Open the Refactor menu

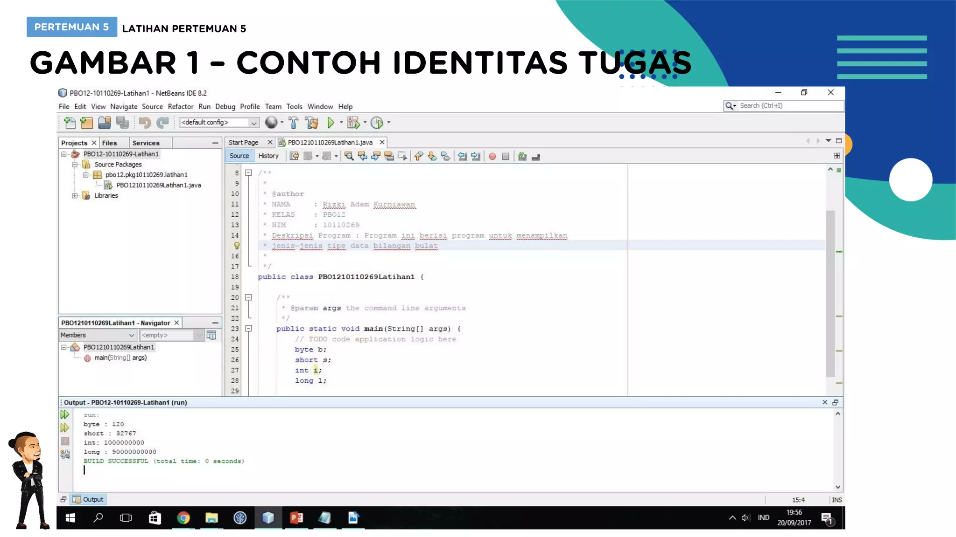180,107
